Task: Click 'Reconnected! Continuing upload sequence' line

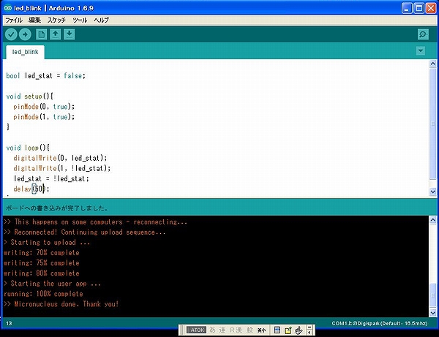Action: 85,232
